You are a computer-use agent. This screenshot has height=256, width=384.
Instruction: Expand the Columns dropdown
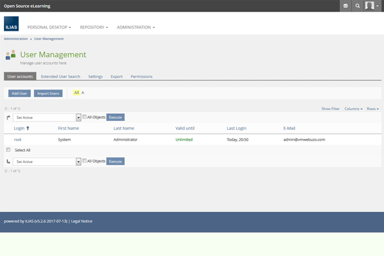tap(353, 109)
